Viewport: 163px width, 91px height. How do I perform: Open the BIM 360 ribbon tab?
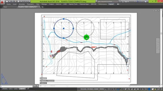pyautogui.click(x=93, y=4)
